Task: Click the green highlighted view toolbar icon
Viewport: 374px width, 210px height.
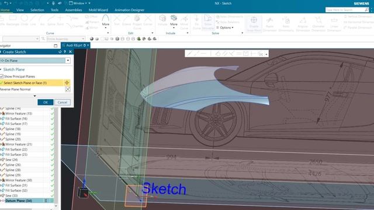Action: pyautogui.click(x=138, y=39)
